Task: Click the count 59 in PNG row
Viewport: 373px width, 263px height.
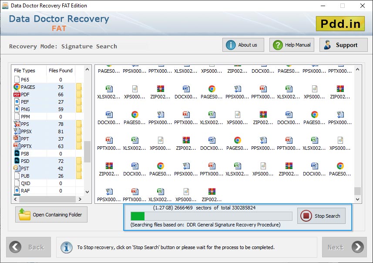Action: click(61, 109)
